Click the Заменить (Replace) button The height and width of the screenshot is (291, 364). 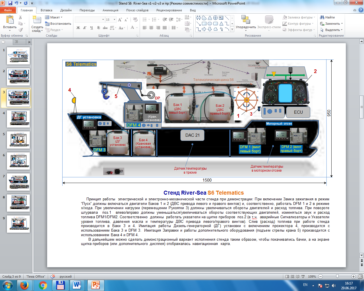pyautogui.click(x=332, y=24)
